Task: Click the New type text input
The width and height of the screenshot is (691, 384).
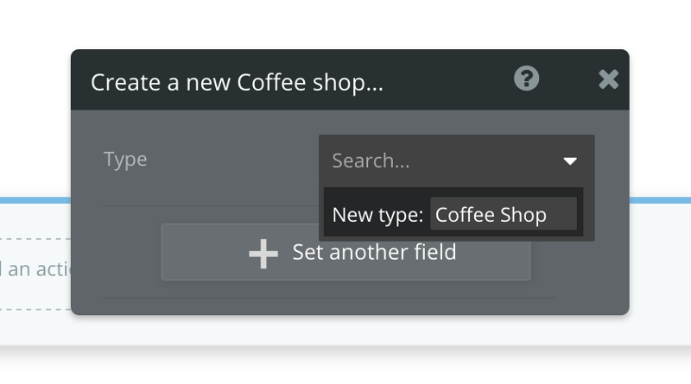Action: (x=503, y=215)
